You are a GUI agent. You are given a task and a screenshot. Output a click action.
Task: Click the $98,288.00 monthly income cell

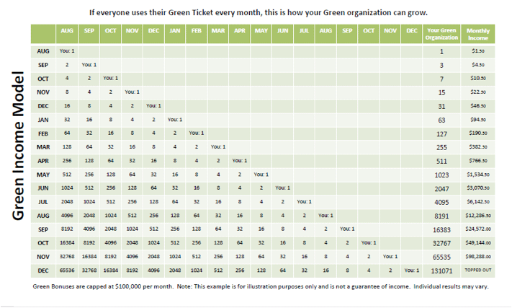[478, 257]
